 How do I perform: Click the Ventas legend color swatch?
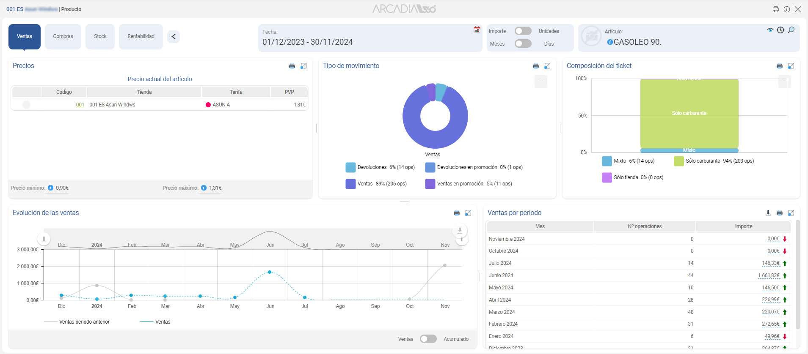point(350,184)
